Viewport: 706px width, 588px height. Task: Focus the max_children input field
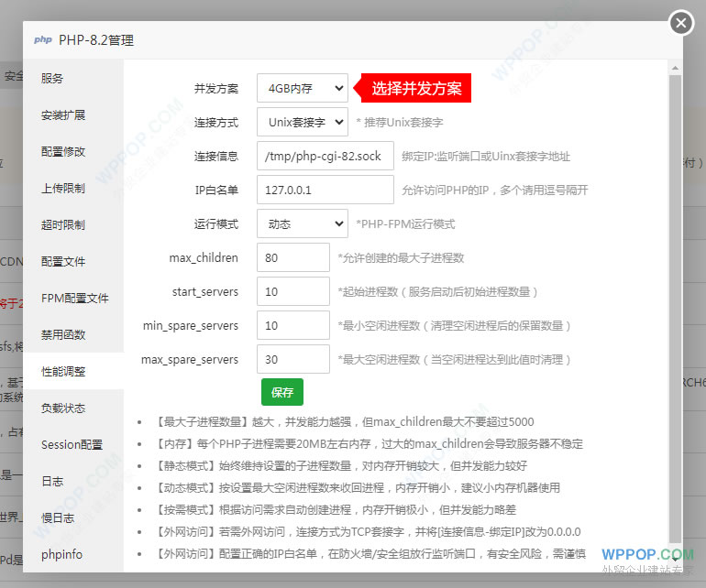[292, 257]
